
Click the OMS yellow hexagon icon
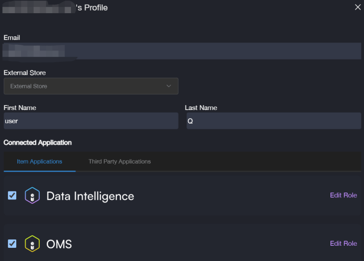pos(32,244)
